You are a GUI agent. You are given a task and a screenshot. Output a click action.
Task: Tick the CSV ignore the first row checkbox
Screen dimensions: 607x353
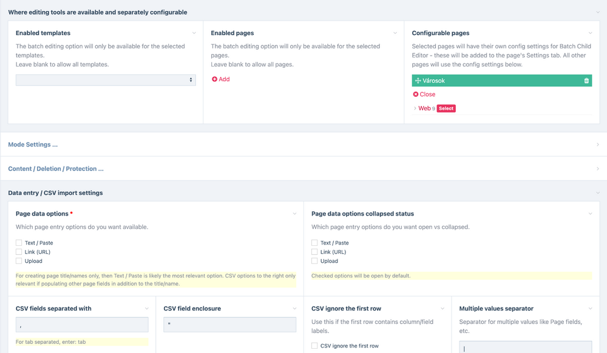pyautogui.click(x=314, y=346)
